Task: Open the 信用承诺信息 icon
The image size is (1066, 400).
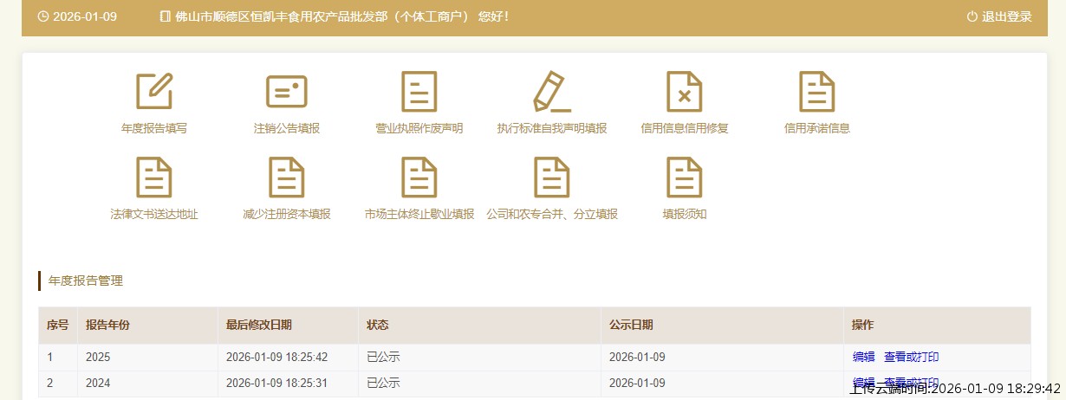Action: tap(816, 91)
